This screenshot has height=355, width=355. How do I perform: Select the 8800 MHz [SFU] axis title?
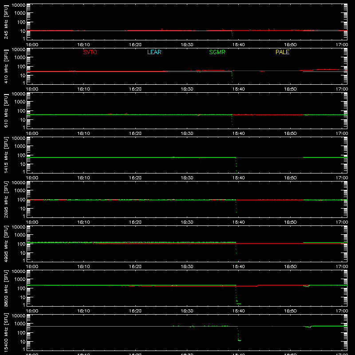point(6,288)
